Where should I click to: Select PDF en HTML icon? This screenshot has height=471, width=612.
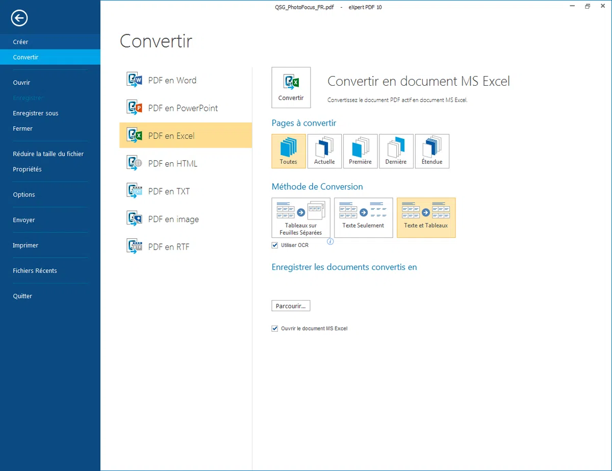pyautogui.click(x=134, y=163)
